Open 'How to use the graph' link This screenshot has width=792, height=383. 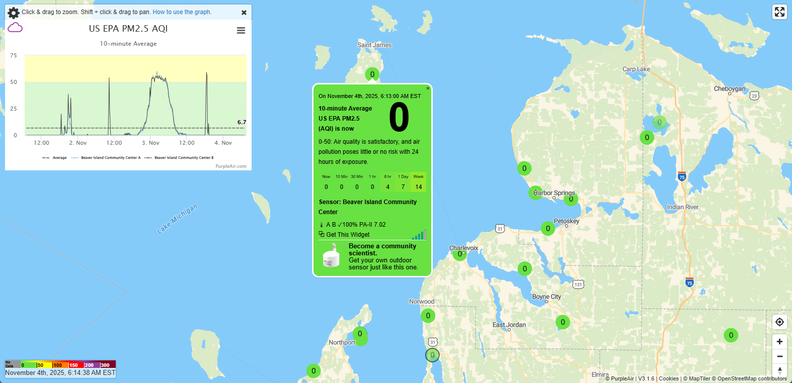182,12
